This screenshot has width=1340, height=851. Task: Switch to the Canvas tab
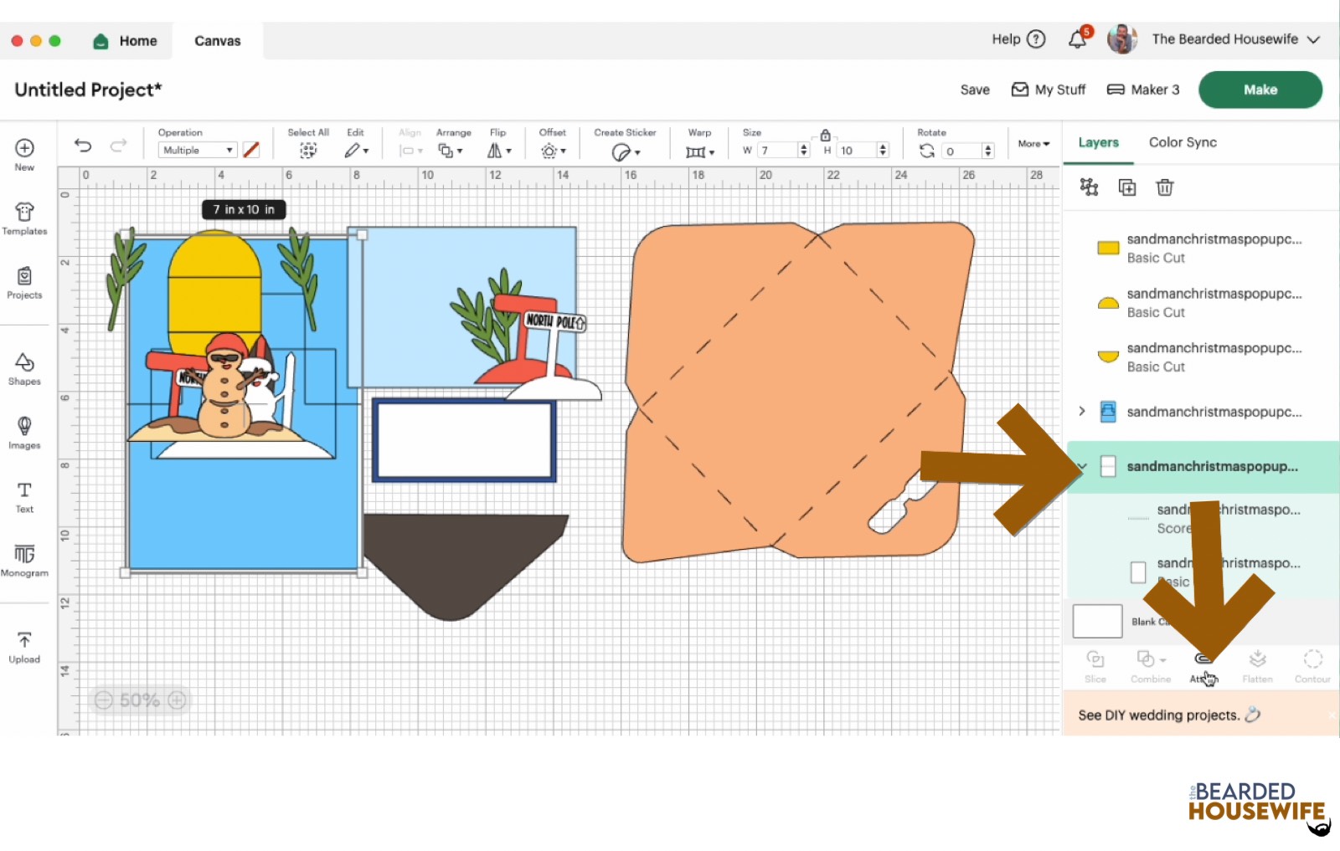[x=218, y=40]
